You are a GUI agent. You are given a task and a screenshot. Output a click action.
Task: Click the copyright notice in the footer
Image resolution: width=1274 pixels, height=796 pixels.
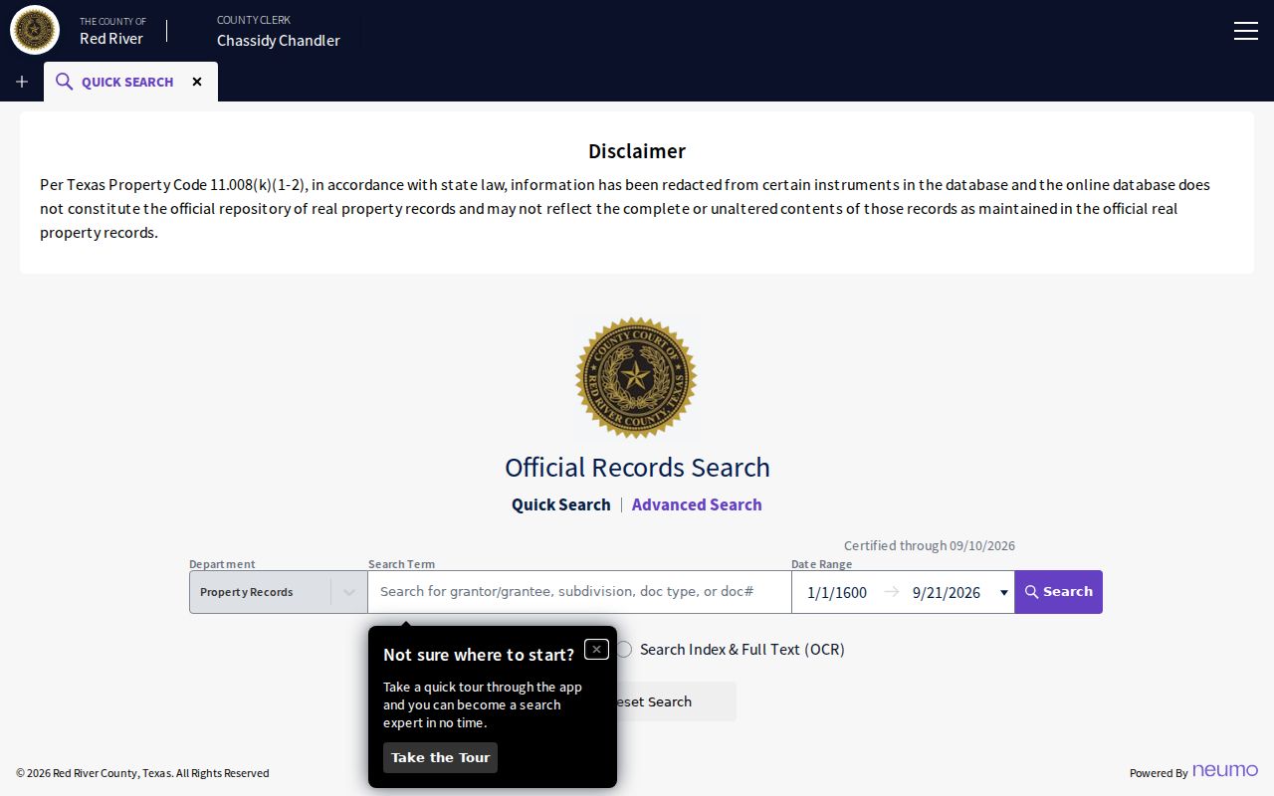point(142,773)
